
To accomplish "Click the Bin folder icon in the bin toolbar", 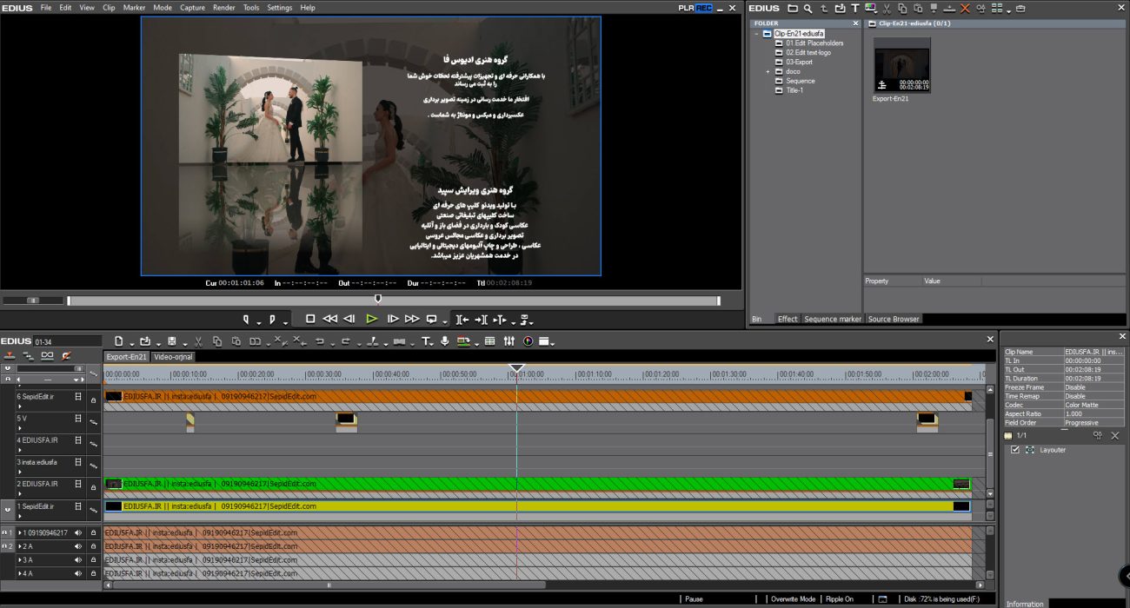I will [793, 9].
